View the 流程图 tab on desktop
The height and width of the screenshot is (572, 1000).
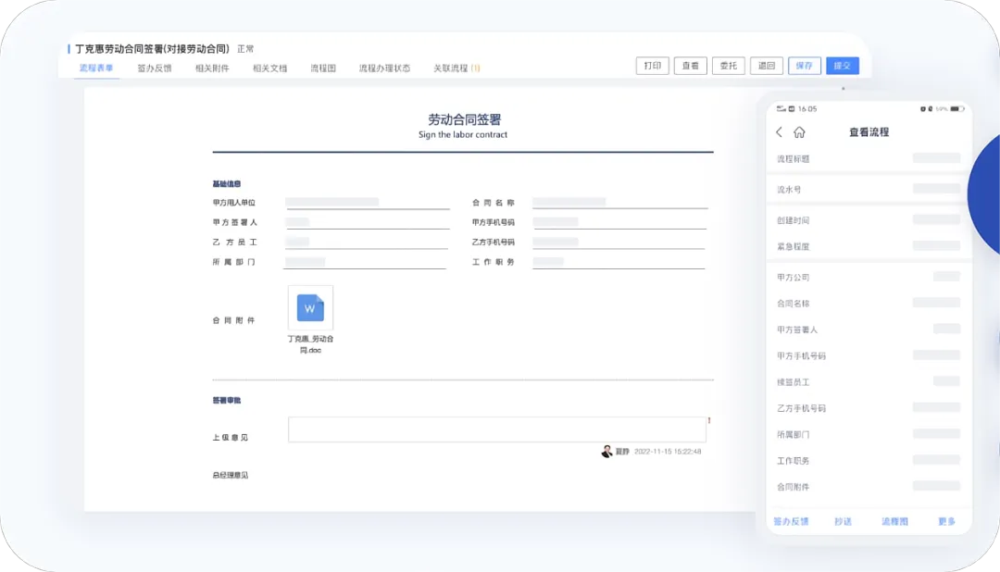pos(323,68)
